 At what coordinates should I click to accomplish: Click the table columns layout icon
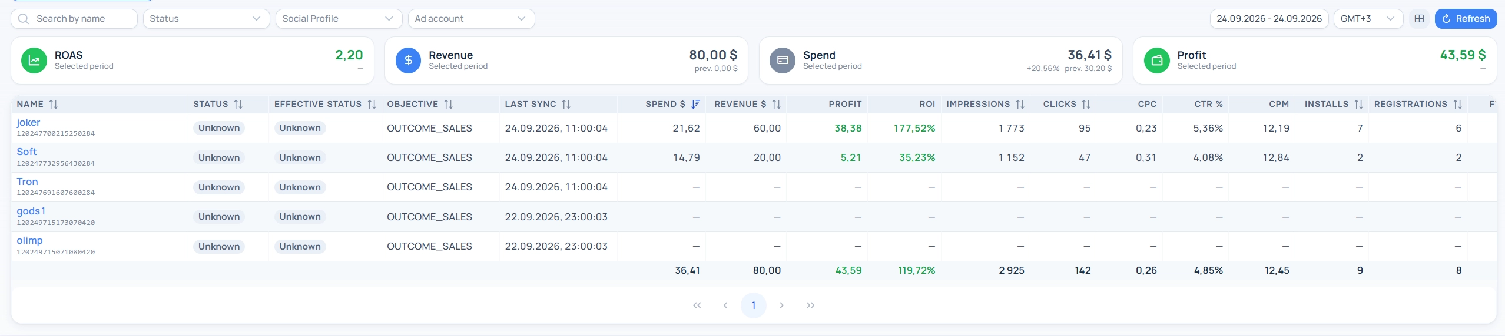click(1419, 19)
